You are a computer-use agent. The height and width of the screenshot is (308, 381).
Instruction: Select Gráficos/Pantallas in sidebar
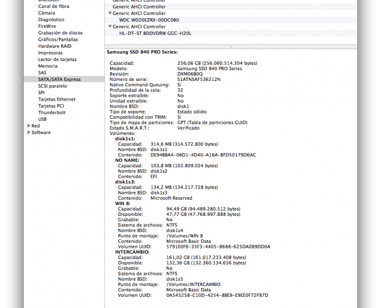58,40
